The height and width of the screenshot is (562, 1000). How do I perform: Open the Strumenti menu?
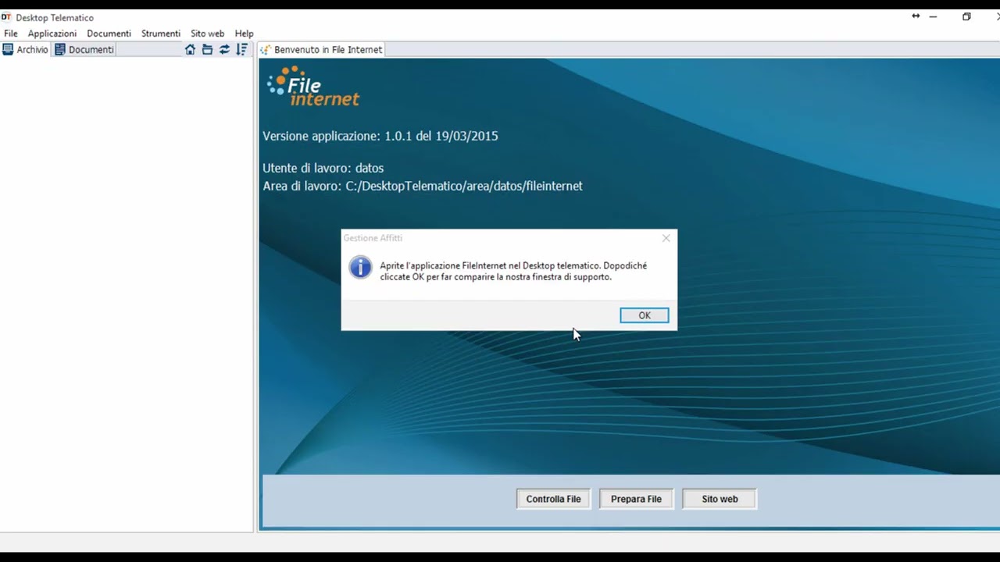(x=161, y=34)
